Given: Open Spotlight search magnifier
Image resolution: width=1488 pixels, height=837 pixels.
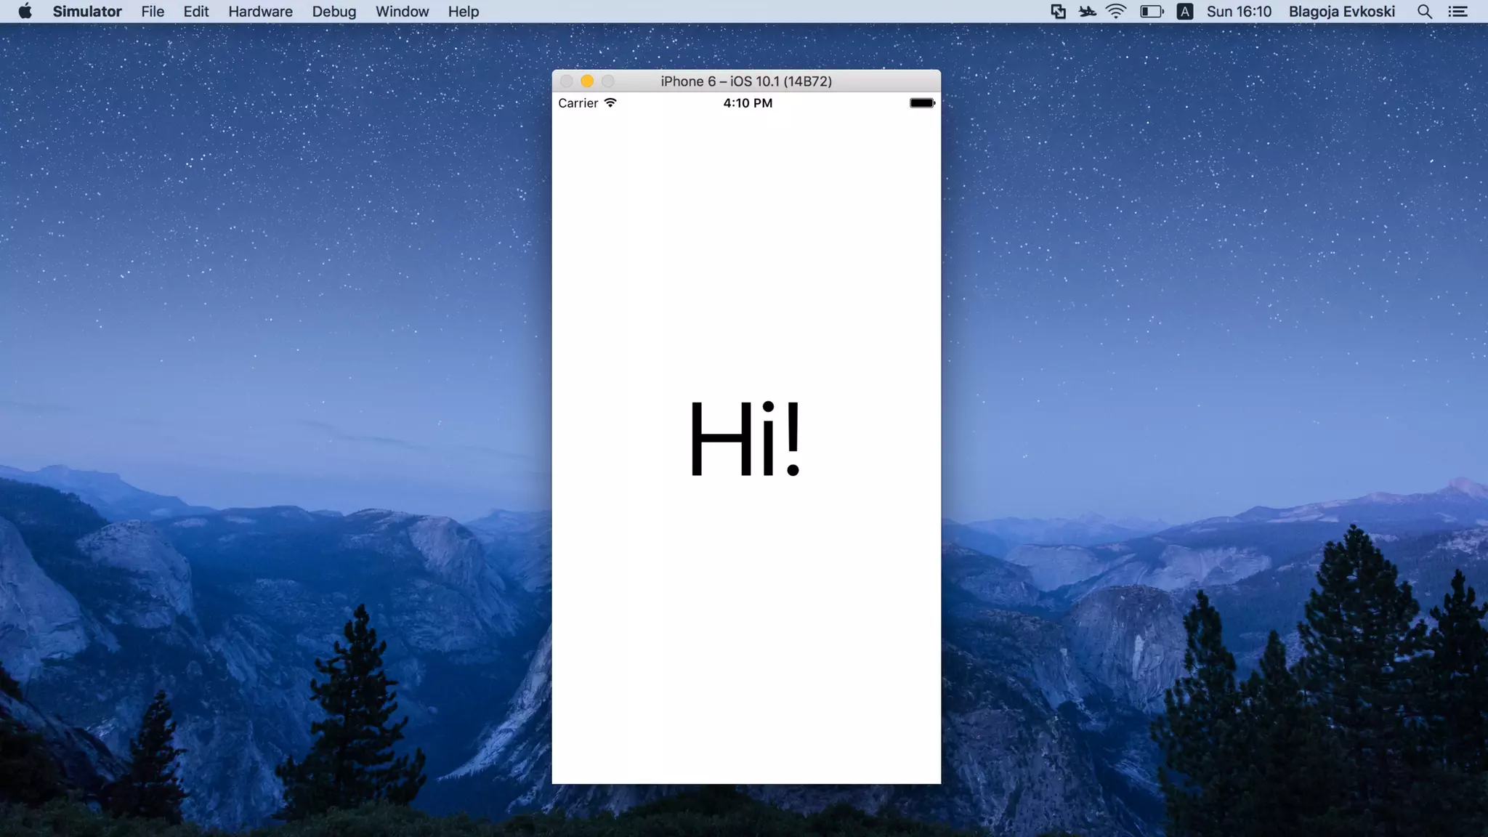Looking at the screenshot, I should [x=1424, y=12].
